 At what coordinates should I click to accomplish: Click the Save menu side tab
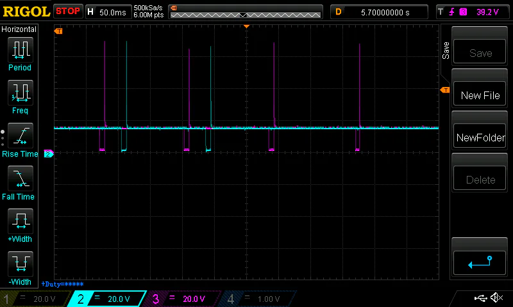[x=446, y=51]
